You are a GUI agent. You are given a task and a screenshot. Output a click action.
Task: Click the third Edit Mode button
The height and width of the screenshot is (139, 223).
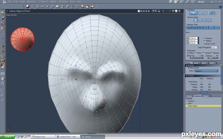click(x=212, y=13)
